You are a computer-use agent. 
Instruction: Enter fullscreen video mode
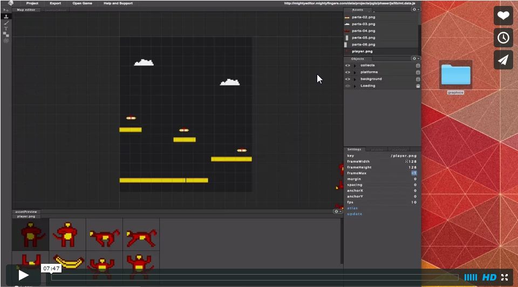tap(505, 277)
